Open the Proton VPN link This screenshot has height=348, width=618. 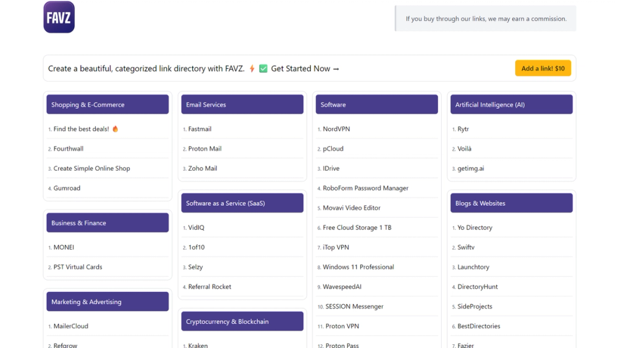click(x=342, y=326)
